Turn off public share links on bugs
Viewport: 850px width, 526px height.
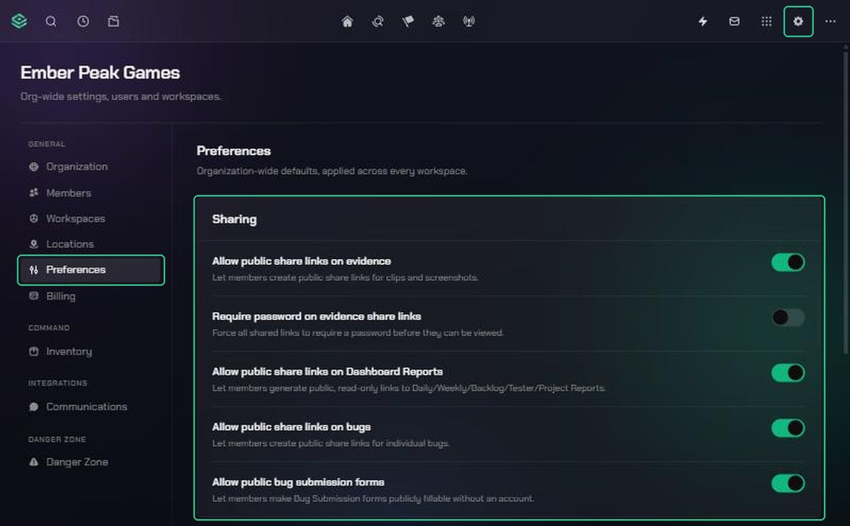tap(788, 428)
